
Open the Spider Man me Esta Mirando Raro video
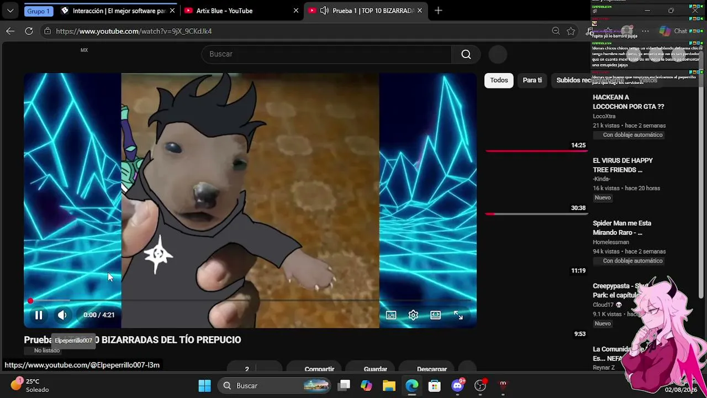(x=622, y=228)
